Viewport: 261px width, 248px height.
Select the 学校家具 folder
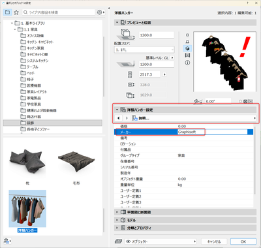coord(31,104)
